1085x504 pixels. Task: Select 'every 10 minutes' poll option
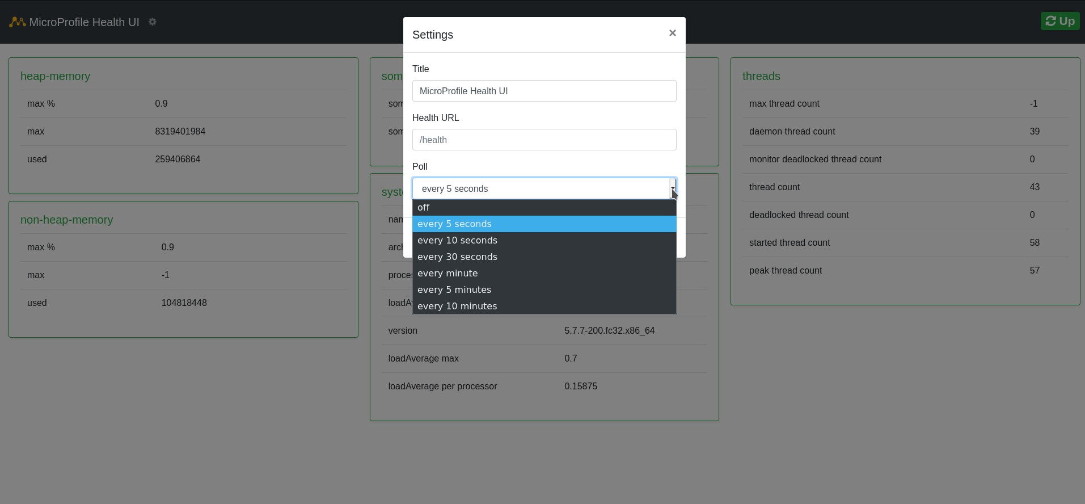tap(544, 306)
